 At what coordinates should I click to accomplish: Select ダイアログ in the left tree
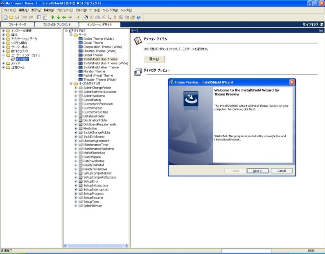coord(22,59)
